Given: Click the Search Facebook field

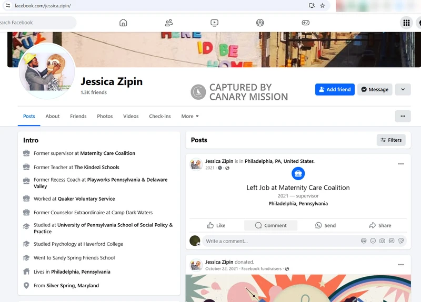Looking at the screenshot, I should pos(37,23).
